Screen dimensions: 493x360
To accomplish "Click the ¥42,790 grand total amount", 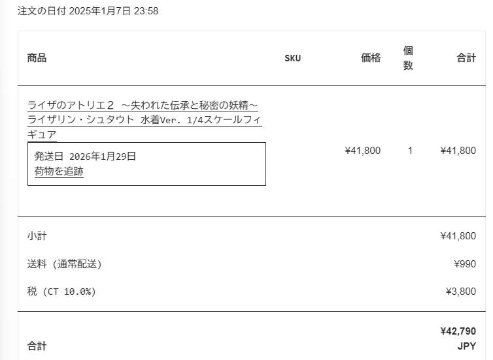I will click(458, 331).
